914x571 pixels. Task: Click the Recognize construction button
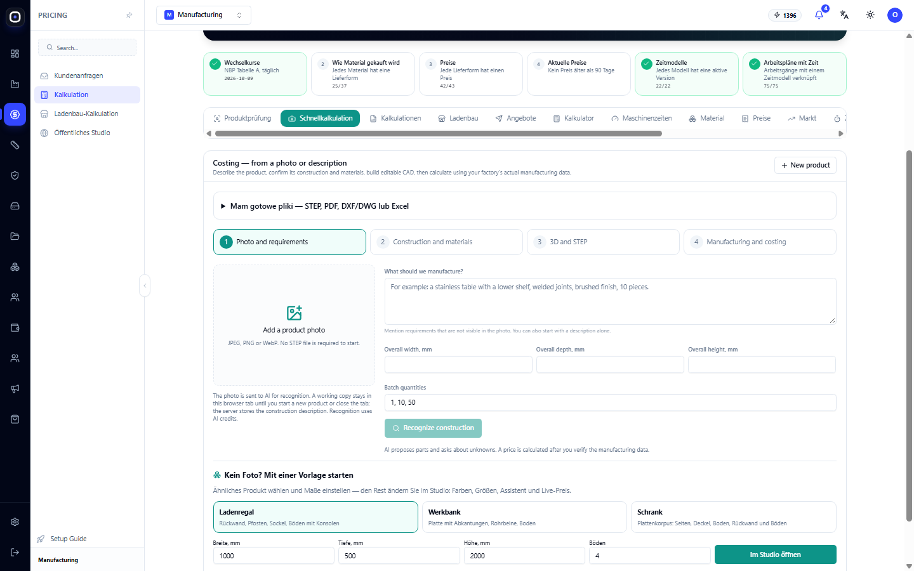pyautogui.click(x=433, y=428)
